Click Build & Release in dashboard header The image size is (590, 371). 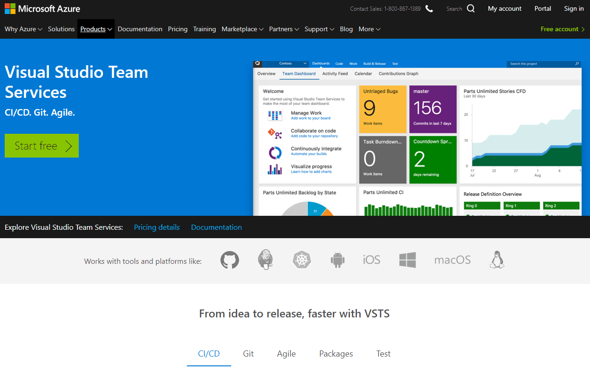(375, 63)
